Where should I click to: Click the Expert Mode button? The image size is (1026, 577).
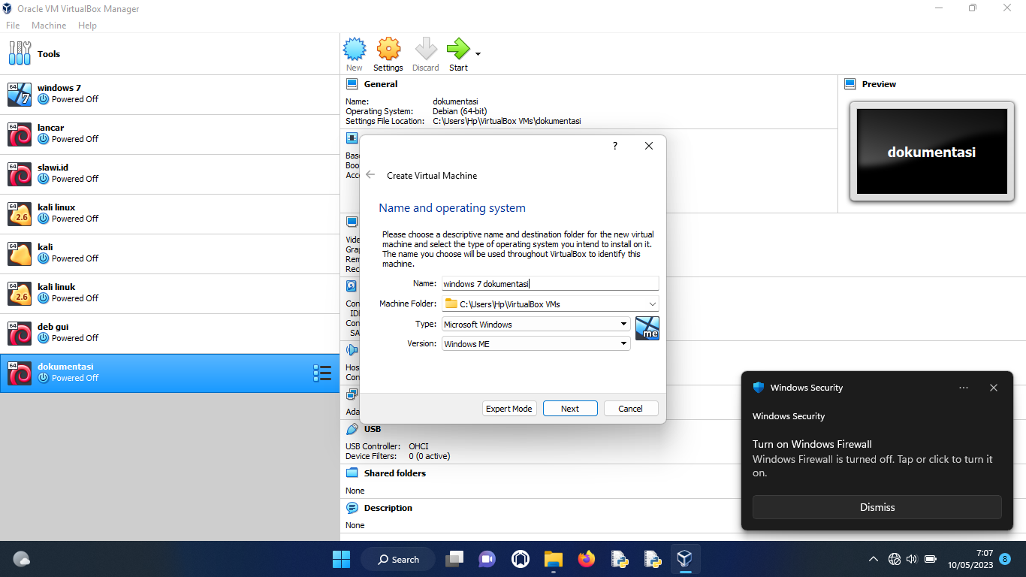(508, 409)
